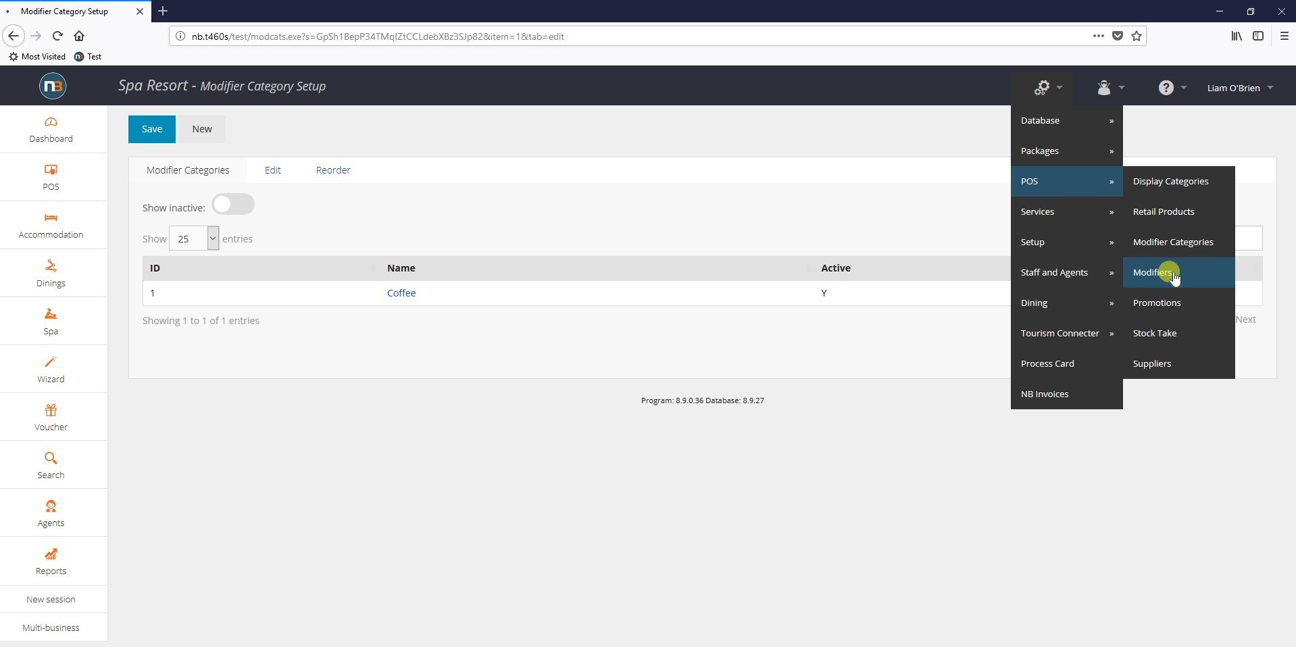The height and width of the screenshot is (647, 1296).
Task: Switch to the Edit tab
Action: tap(272, 170)
